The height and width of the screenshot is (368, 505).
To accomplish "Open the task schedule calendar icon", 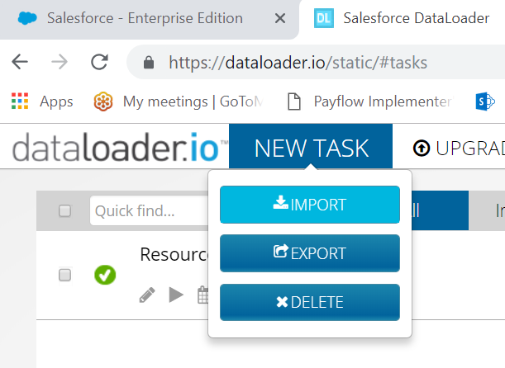I will click(x=202, y=295).
